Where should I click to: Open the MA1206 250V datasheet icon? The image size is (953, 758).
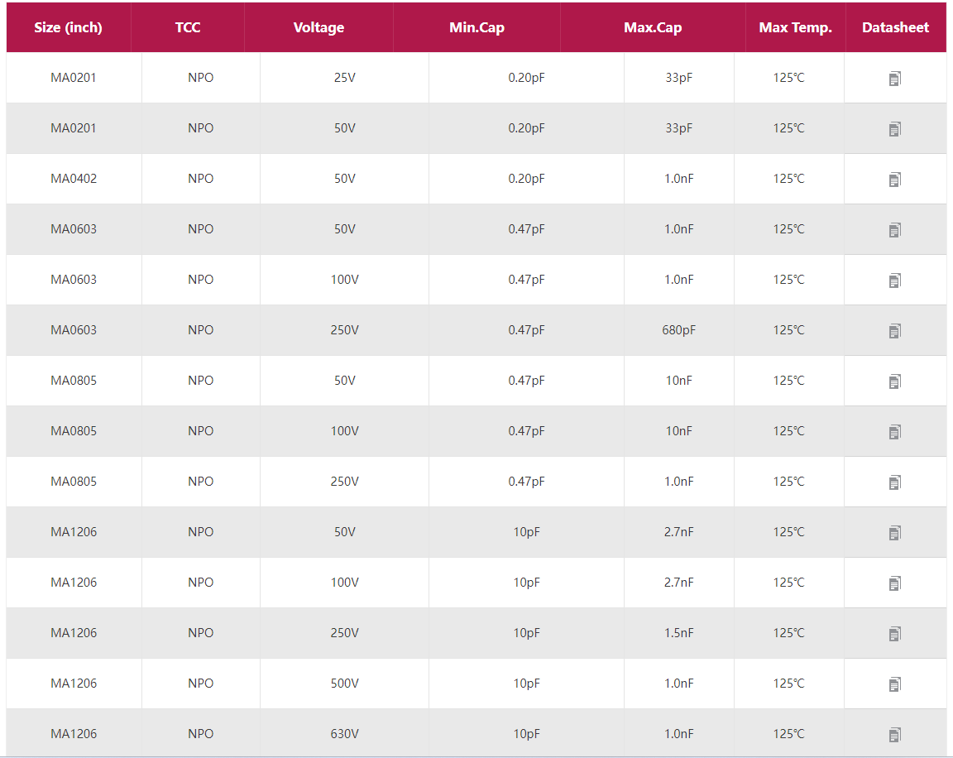(894, 634)
